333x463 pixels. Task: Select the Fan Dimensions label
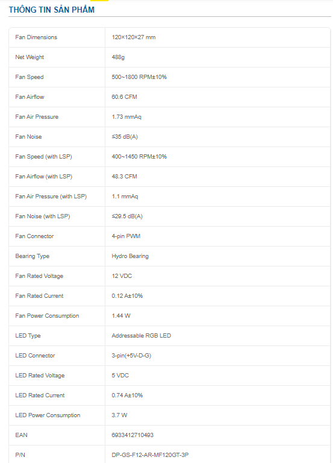36,37
